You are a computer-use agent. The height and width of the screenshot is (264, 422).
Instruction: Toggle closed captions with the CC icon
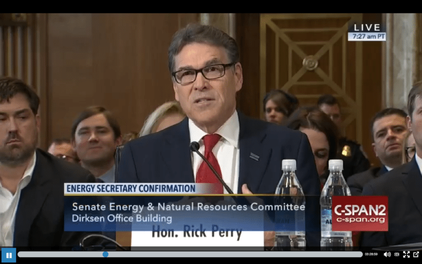[397, 254]
